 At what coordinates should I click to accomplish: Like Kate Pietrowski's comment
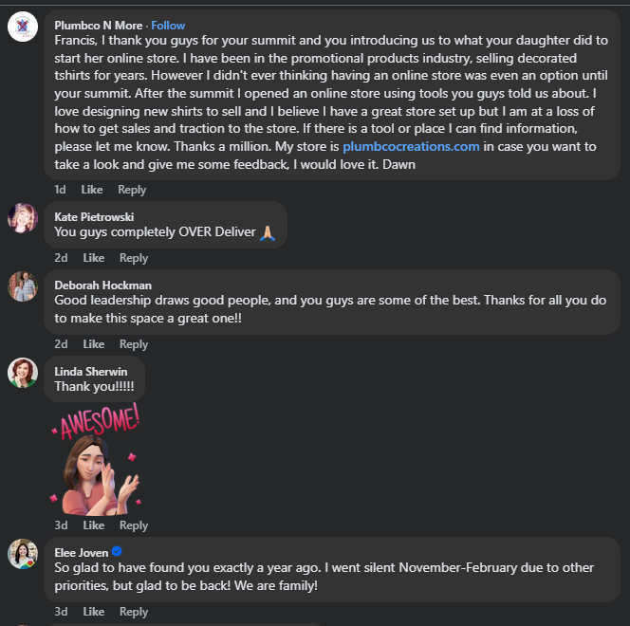(94, 258)
